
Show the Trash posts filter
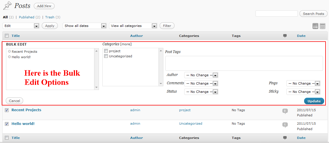click(x=50, y=17)
